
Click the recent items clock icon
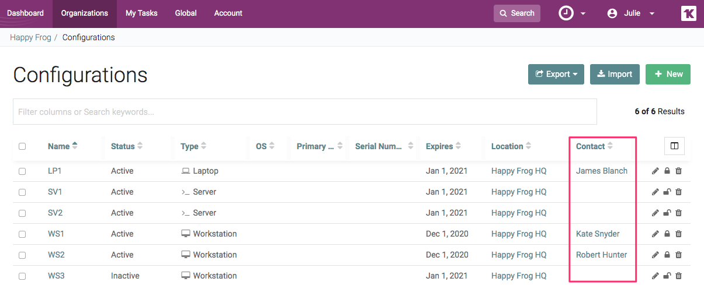tap(566, 13)
